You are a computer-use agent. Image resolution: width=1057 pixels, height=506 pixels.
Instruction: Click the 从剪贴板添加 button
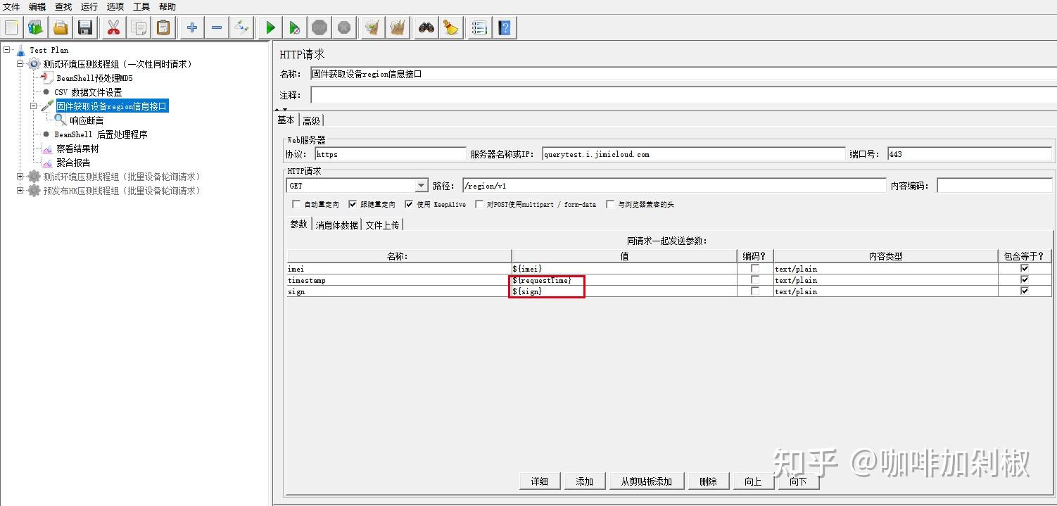click(645, 481)
